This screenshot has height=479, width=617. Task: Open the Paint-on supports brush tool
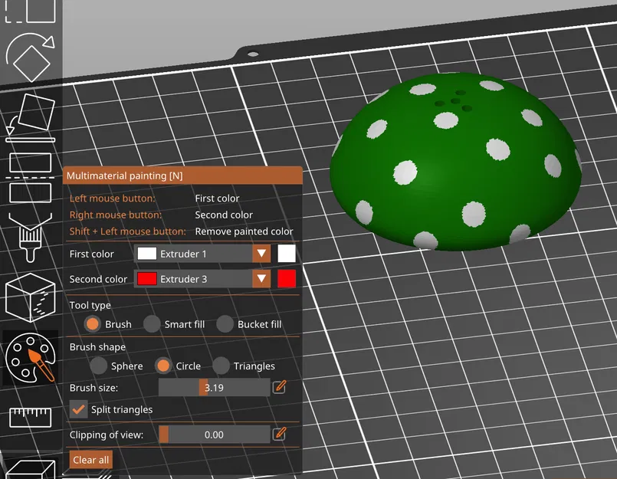tap(31, 238)
